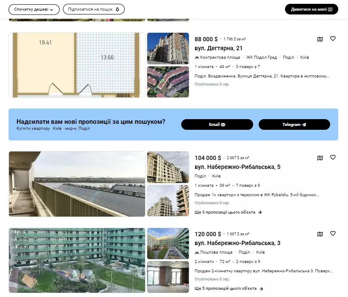Expand Ще 5 пропозицій цього об'єкта
Image resolution: width=348 pixels, height=297 pixels.
click(228, 288)
